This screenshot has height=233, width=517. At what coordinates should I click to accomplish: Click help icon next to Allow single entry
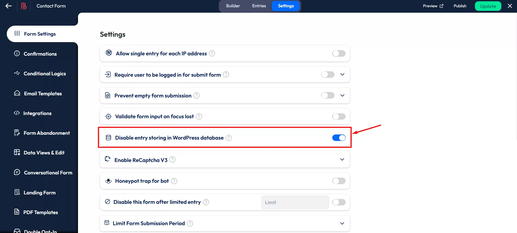(x=212, y=53)
